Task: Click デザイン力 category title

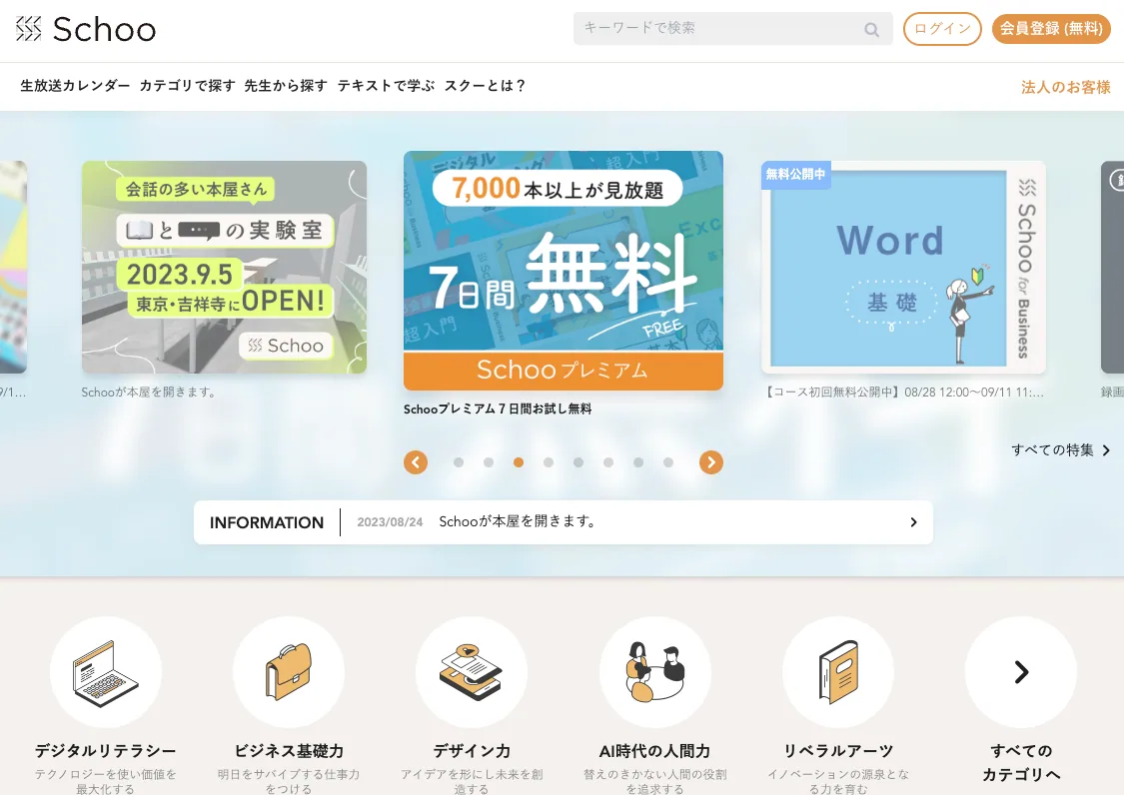Action: click(x=472, y=750)
